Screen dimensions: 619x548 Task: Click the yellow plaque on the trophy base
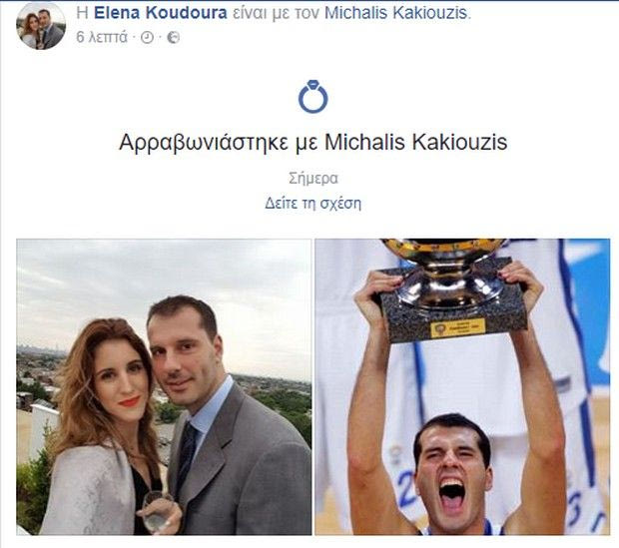pyautogui.click(x=457, y=327)
